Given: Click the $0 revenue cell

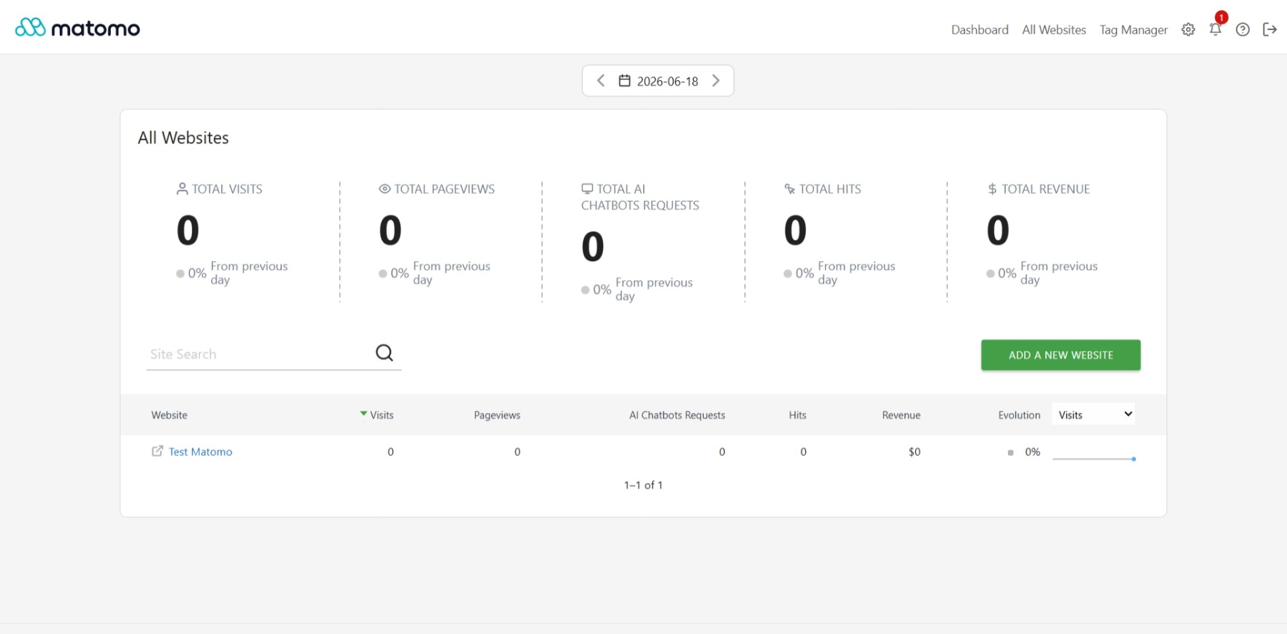Looking at the screenshot, I should click(x=915, y=452).
